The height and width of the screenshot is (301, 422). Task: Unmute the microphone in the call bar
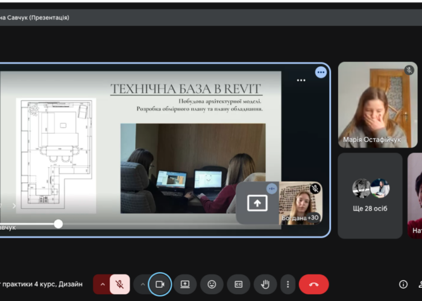click(120, 284)
